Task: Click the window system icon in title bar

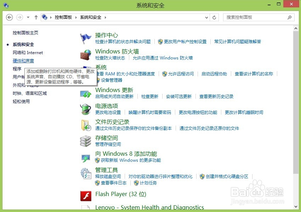Action: coord(6,5)
